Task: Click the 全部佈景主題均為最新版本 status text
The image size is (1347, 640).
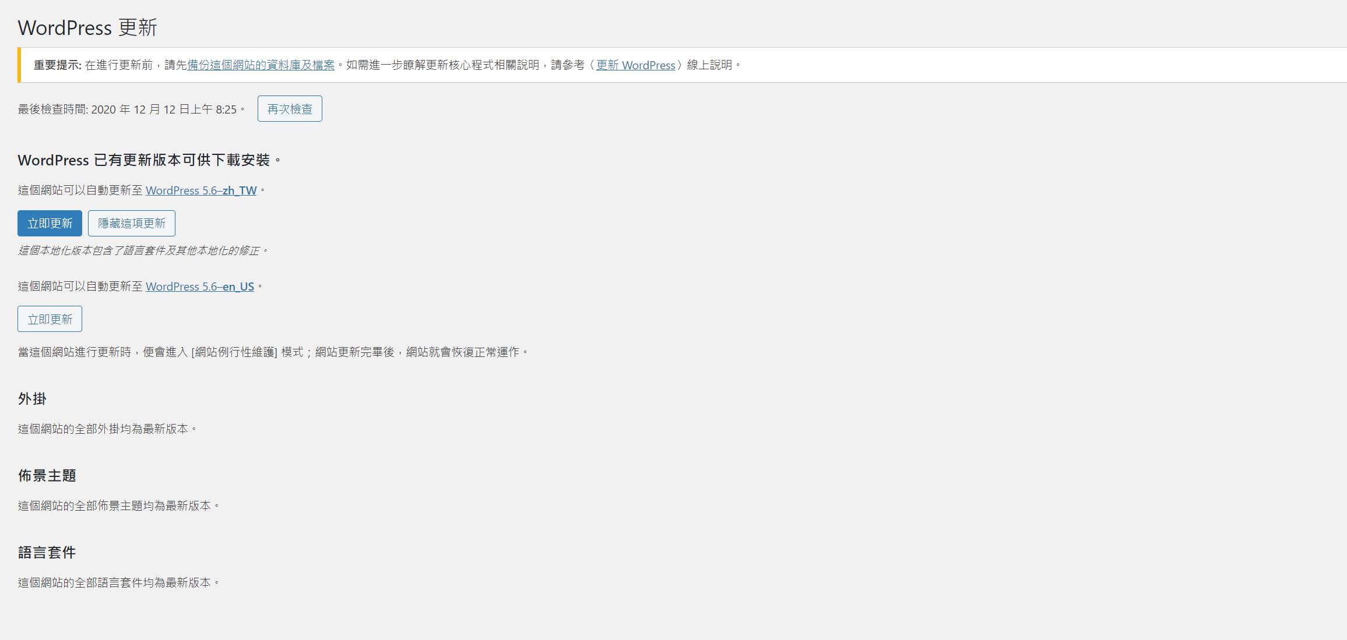Action: 119,506
